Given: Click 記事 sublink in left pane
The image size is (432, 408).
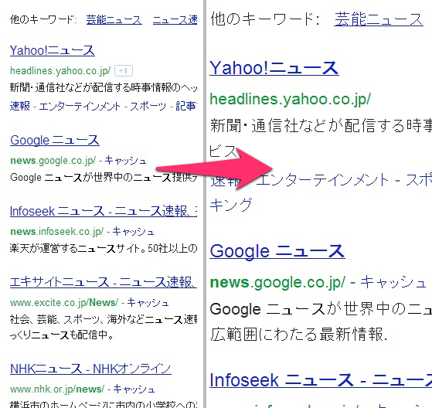Looking at the screenshot, I should 186,106.
